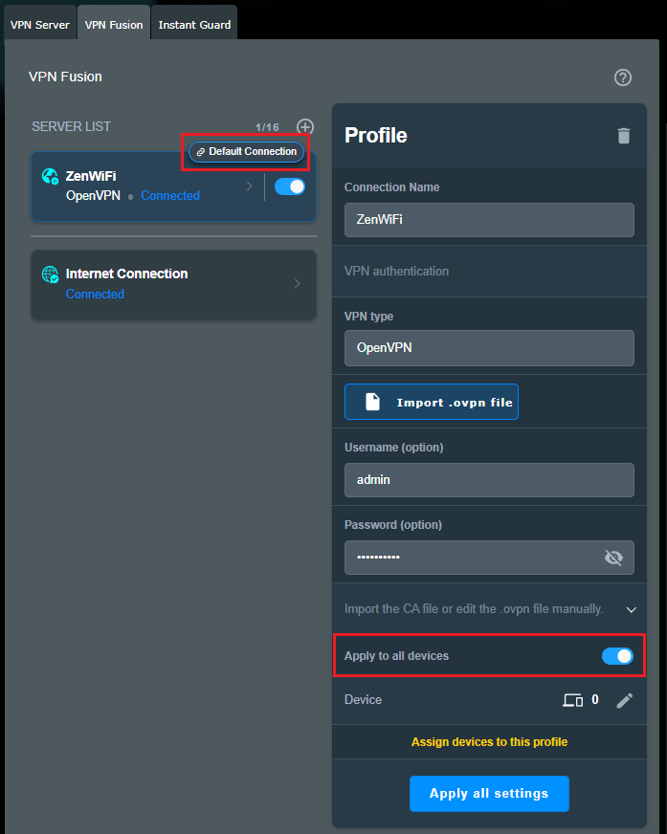Screen dimensions: 667x834
Task: Click the file icon on the Import .ovpn button
Action: pyautogui.click(x=372, y=402)
